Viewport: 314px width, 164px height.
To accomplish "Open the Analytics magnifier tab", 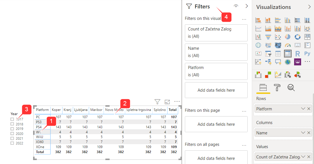I will 291,88.
